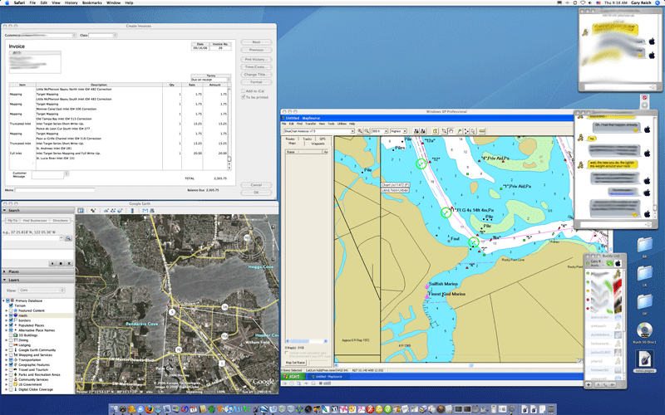665x415 pixels.
Task: Click the send to device icon in MapSource
Action: click(416, 131)
